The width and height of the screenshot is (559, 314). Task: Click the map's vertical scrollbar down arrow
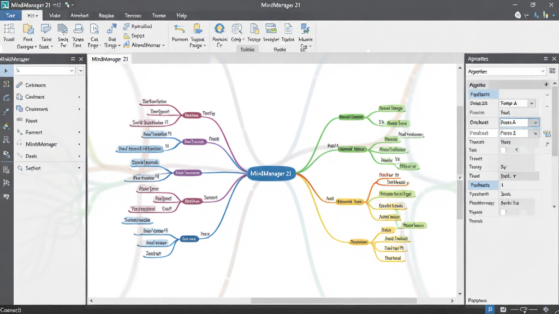pyautogui.click(x=460, y=294)
